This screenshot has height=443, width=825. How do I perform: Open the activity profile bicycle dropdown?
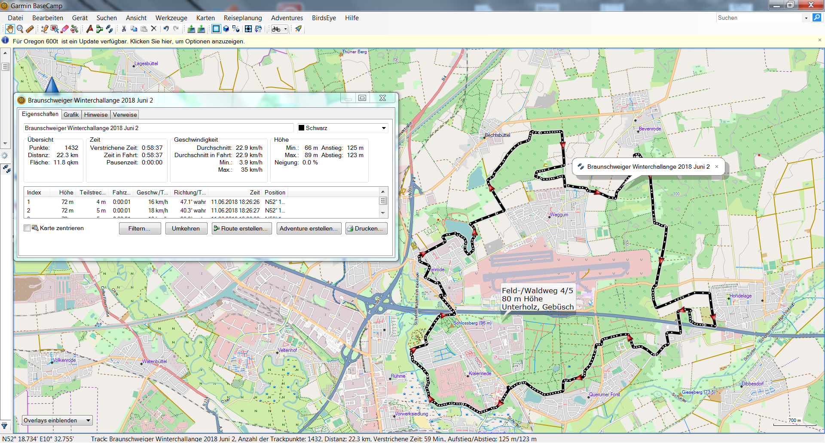pyautogui.click(x=279, y=29)
